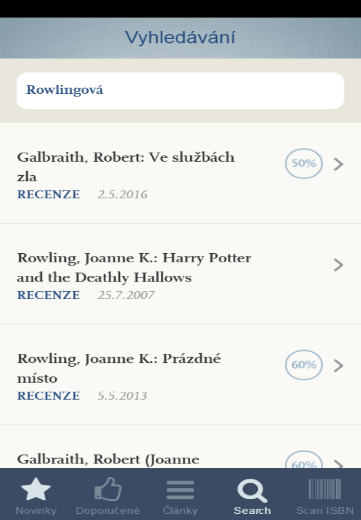Tap the Novinky star icon
Viewport: 361px width, 520px height.
(36, 489)
